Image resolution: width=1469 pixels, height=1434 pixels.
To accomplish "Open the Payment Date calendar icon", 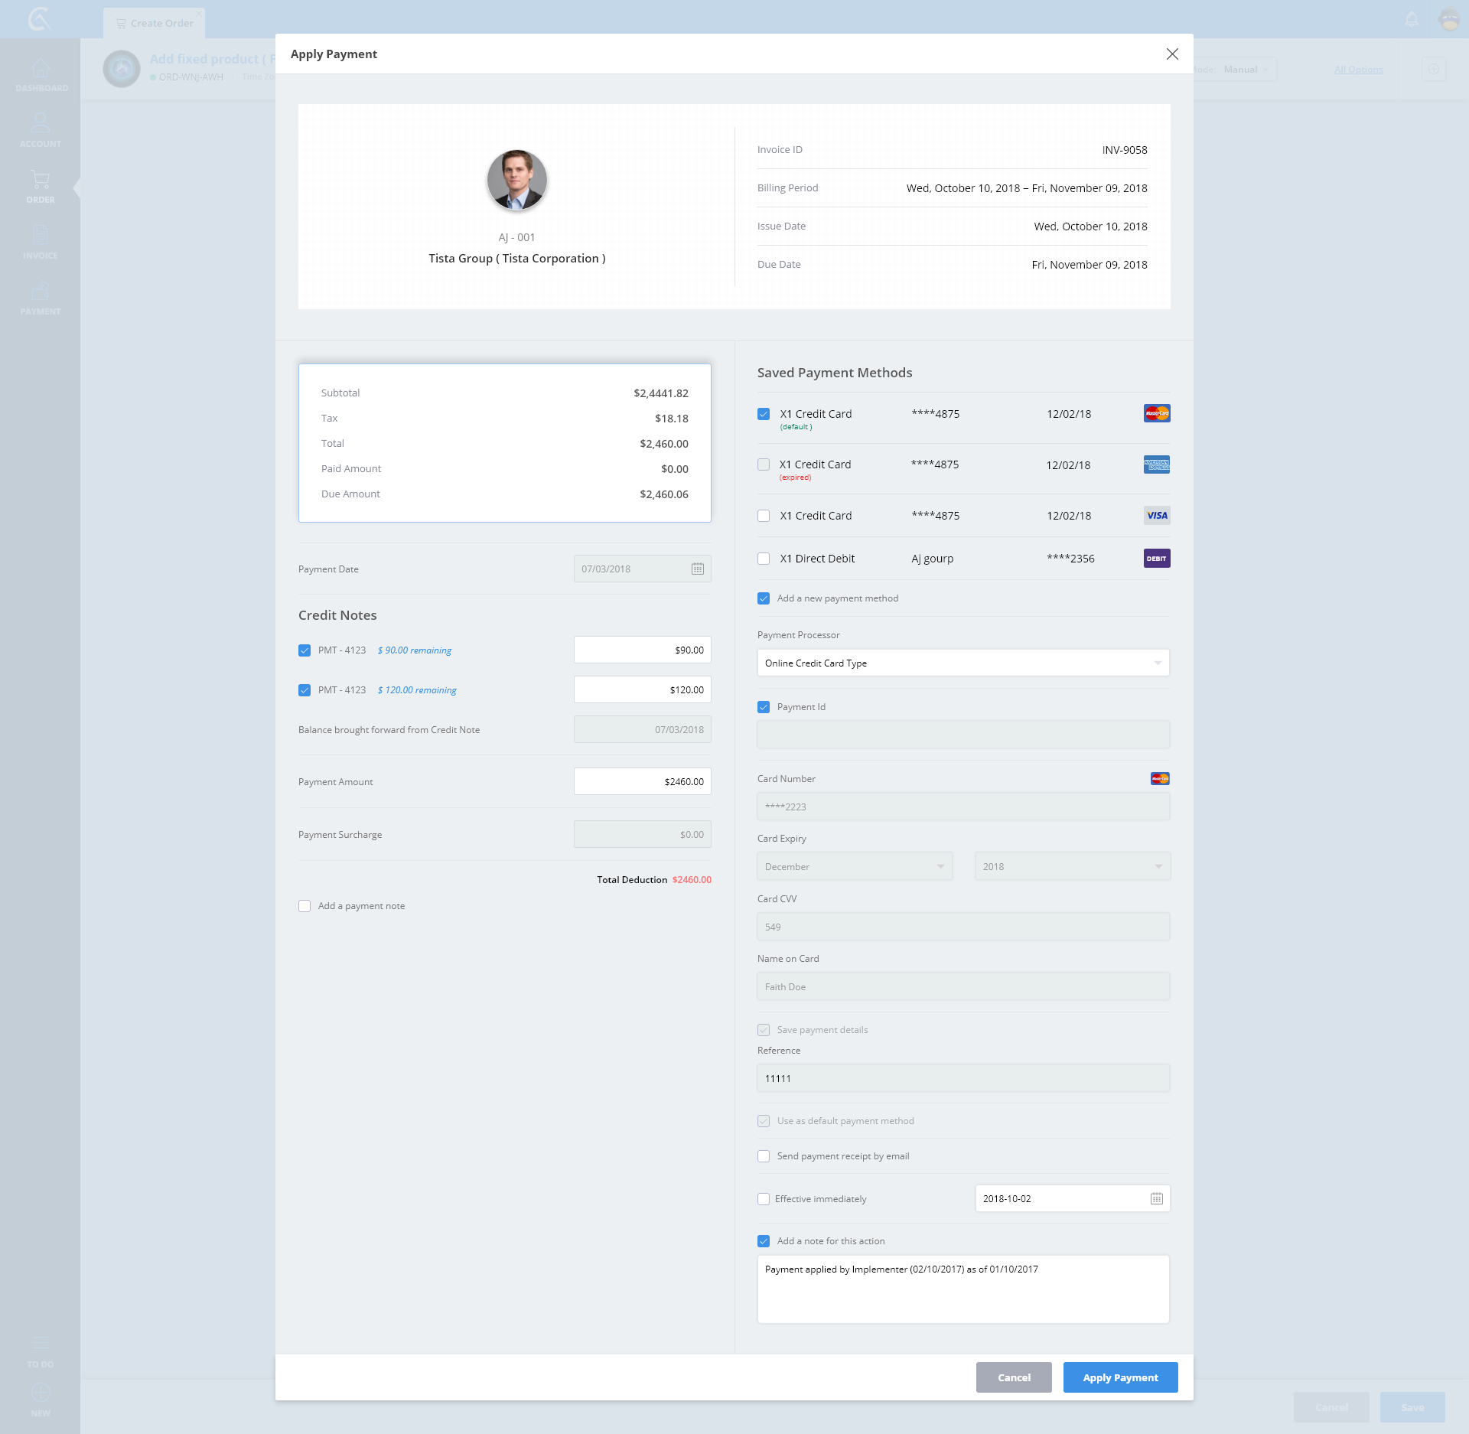I will point(697,569).
